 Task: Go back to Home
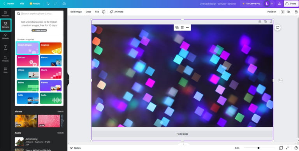pos(9,4)
